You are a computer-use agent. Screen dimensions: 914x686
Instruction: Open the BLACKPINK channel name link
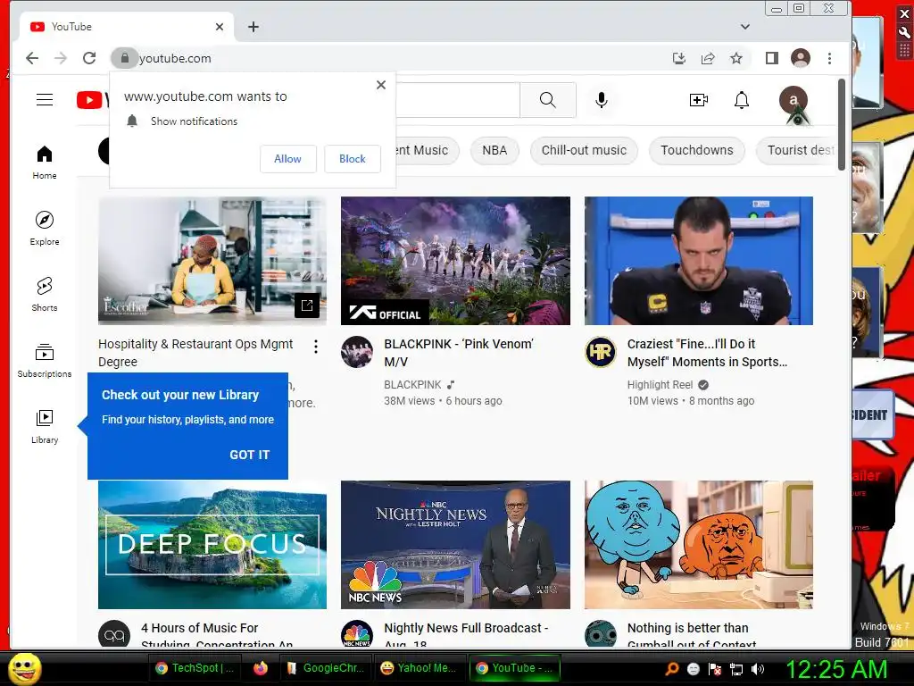pyautogui.click(x=412, y=385)
